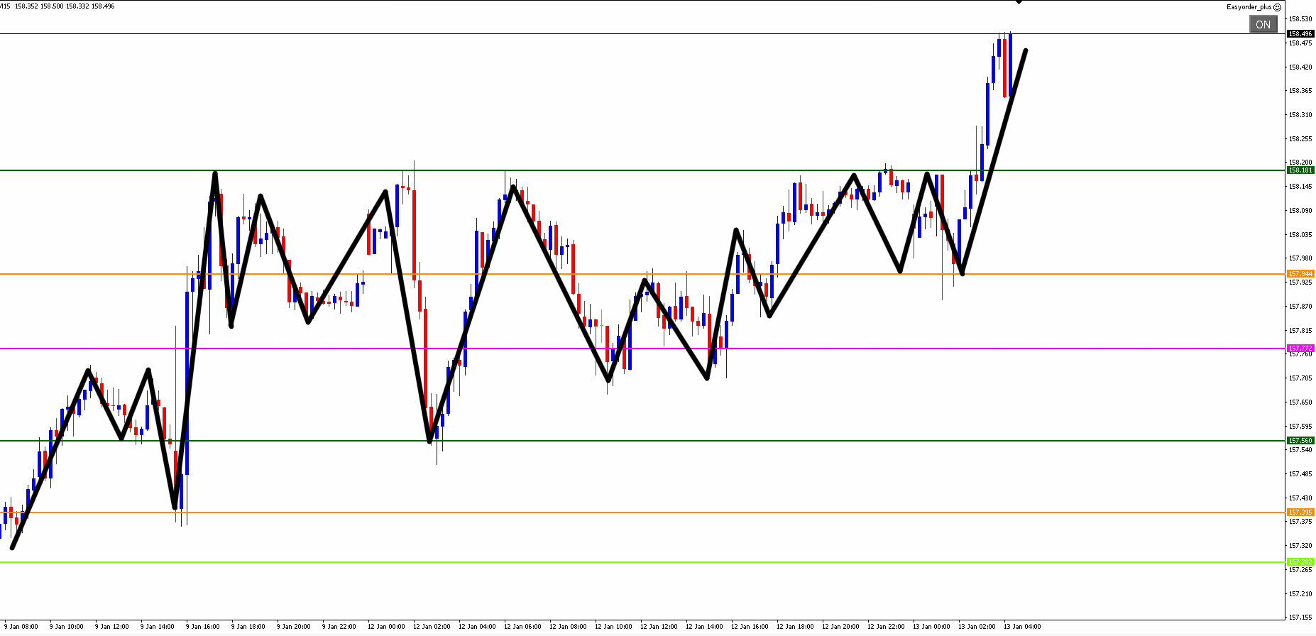The image size is (1316, 636).
Task: Click the 12 Jan 16:00 time label
Action: tap(750, 627)
